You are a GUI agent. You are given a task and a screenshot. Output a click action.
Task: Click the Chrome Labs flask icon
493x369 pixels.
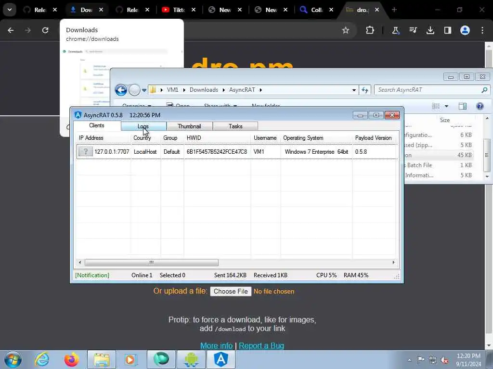(395, 30)
